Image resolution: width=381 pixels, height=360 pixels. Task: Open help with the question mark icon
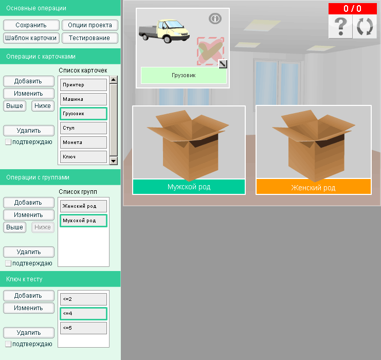pos(340,27)
